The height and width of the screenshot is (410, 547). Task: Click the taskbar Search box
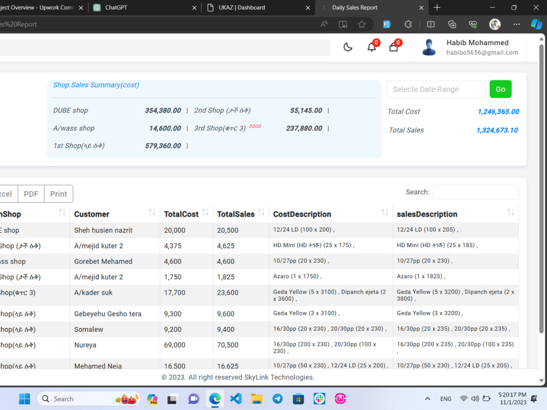(89, 399)
